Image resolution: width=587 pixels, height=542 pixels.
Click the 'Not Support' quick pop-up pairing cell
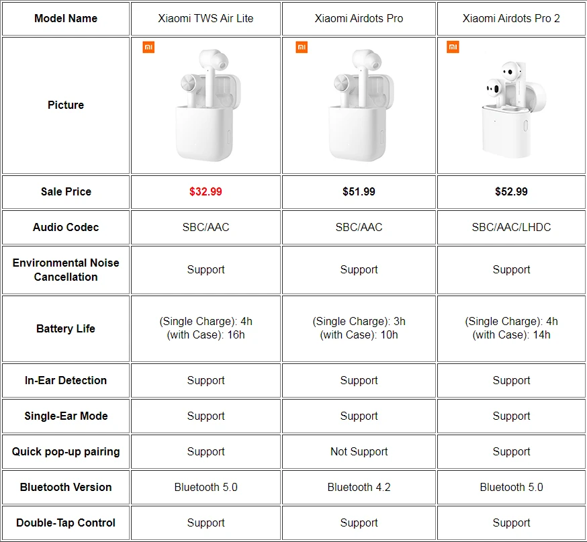click(359, 451)
